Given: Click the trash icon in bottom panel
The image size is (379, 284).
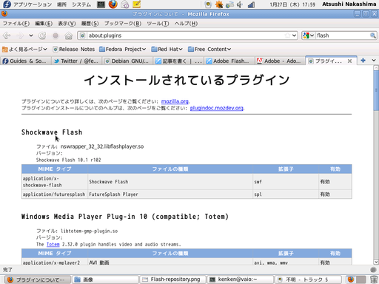Looking at the screenshot, I should coord(374,280).
